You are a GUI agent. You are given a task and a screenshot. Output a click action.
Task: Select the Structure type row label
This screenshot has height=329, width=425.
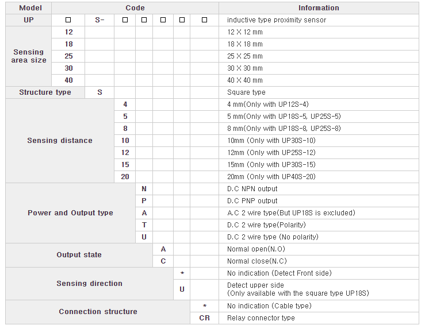[x=45, y=92]
